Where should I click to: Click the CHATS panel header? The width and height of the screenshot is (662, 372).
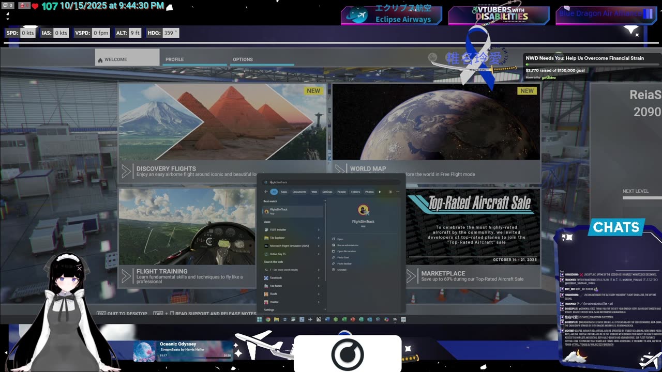pos(616,227)
